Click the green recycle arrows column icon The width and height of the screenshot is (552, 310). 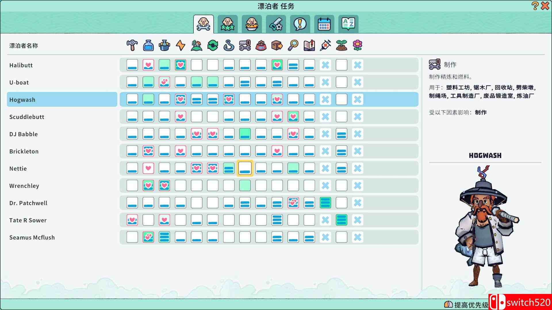(213, 45)
